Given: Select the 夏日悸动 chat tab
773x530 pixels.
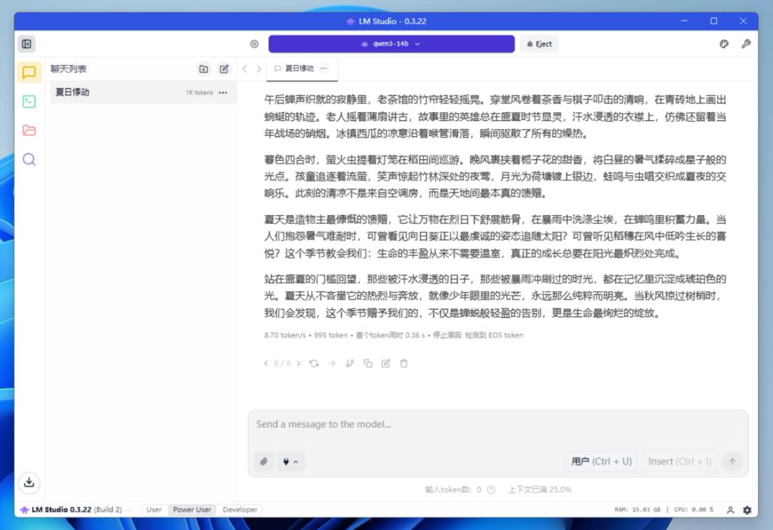Looking at the screenshot, I should [299, 68].
